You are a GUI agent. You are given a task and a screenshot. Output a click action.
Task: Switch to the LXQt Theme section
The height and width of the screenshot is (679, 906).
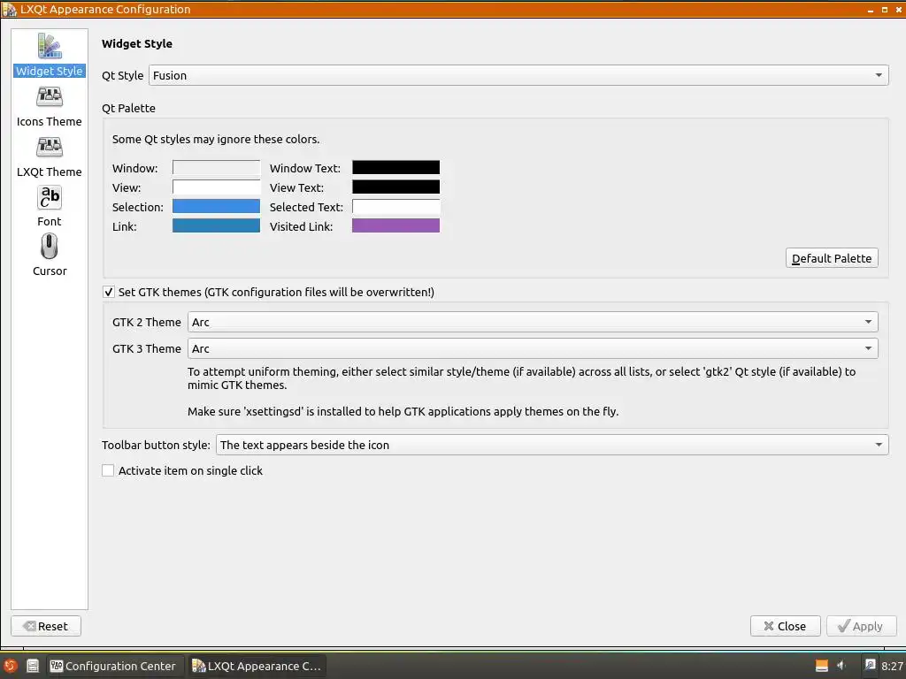(50, 157)
